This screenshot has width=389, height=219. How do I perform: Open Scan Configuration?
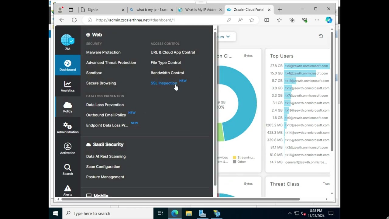pyautogui.click(x=103, y=167)
